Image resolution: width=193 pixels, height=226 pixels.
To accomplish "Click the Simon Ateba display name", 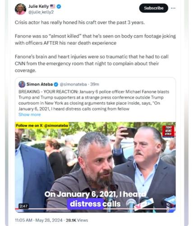I will click(x=40, y=84).
